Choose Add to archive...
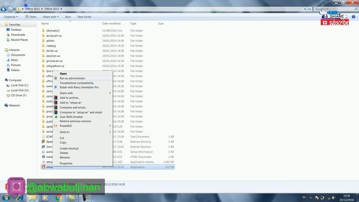 [x=70, y=98]
